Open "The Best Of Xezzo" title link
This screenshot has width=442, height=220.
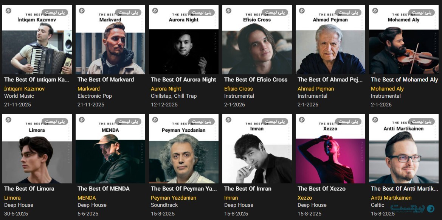[x=321, y=189]
